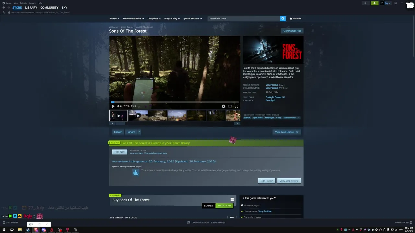Open the announcements megaphone icon
Viewport: 415px width, 233px height.
point(365,3)
